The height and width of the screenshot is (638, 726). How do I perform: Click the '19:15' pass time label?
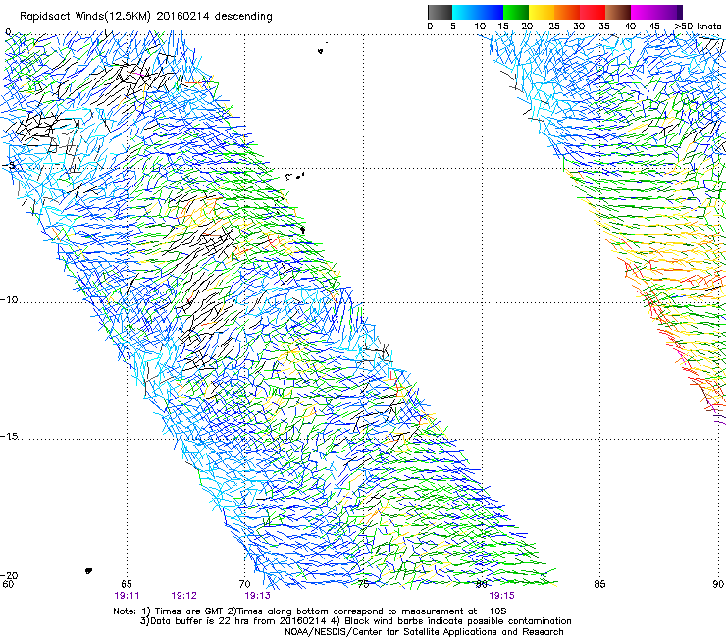pos(501,596)
